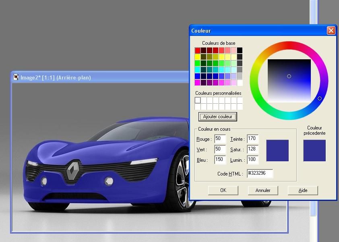Select the first custom color slot
This screenshot has width=339, height=242.
click(198, 100)
